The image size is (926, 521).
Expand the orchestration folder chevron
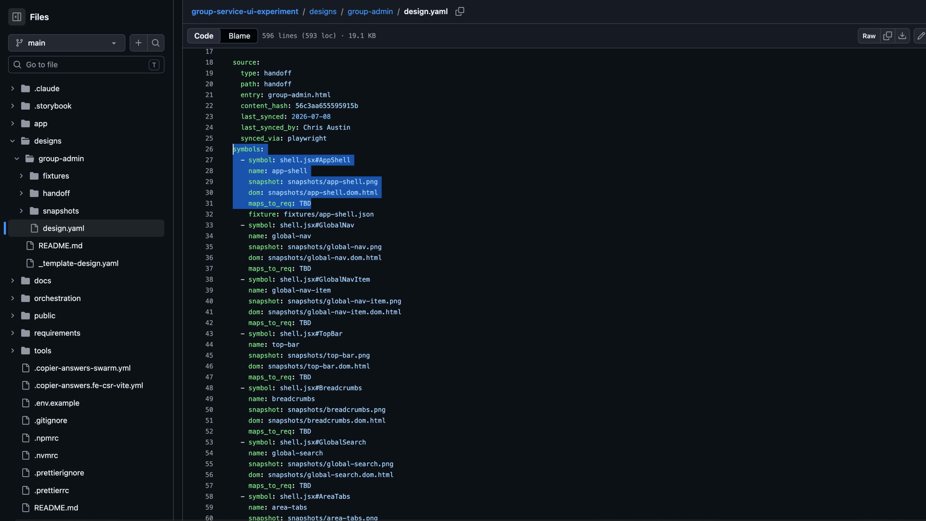point(12,298)
